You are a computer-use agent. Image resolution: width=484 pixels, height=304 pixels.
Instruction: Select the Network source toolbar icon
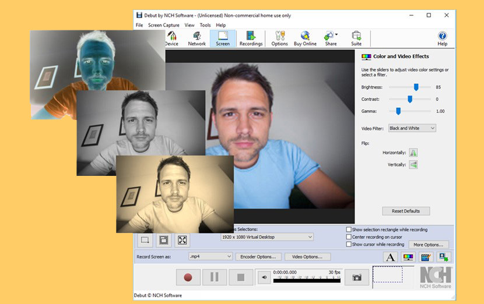click(x=197, y=38)
